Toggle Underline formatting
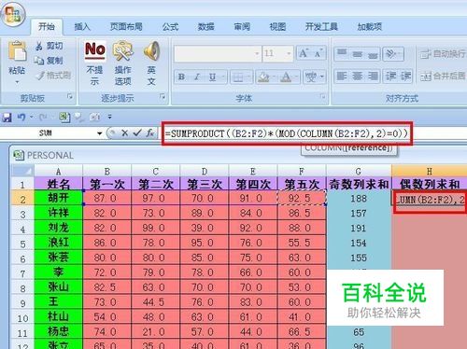 click(x=212, y=77)
